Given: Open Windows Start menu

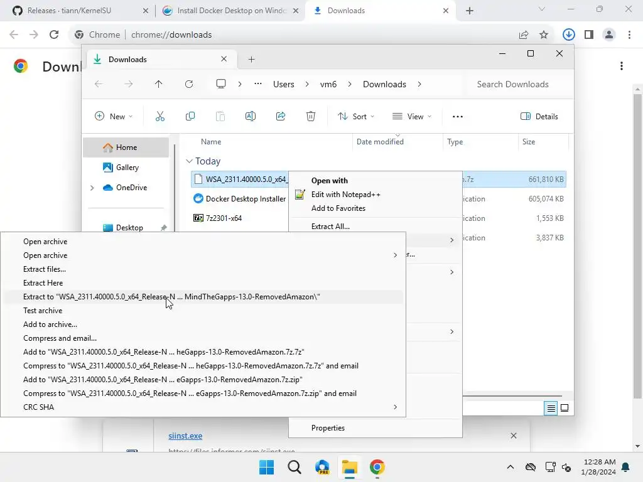Looking at the screenshot, I should (x=266, y=467).
